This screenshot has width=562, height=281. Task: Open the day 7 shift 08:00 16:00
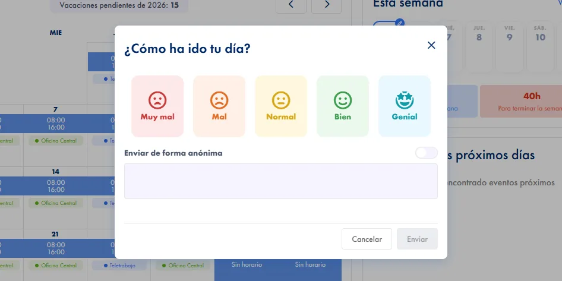click(56, 124)
